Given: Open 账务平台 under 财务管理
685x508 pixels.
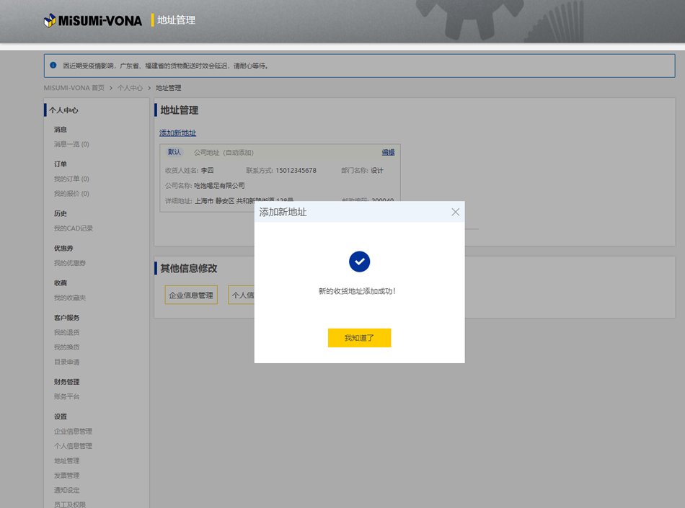Looking at the screenshot, I should 66,396.
